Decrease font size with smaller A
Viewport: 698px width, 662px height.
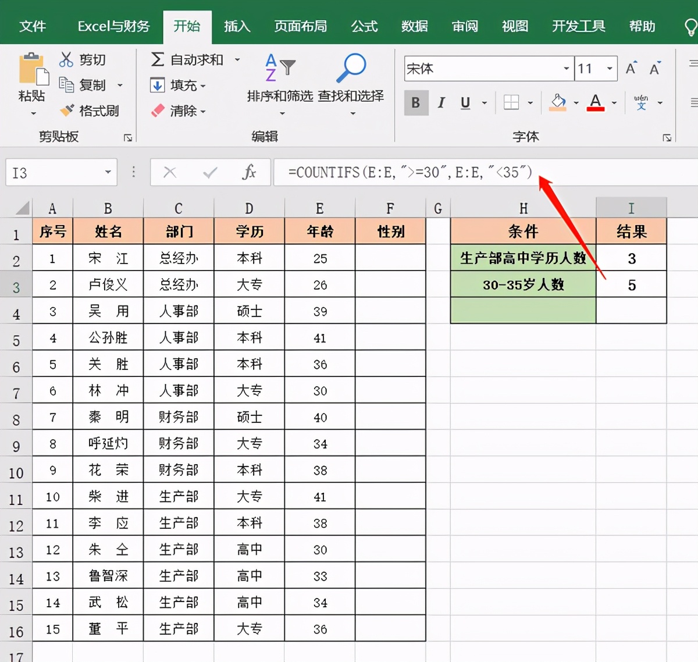tap(656, 69)
